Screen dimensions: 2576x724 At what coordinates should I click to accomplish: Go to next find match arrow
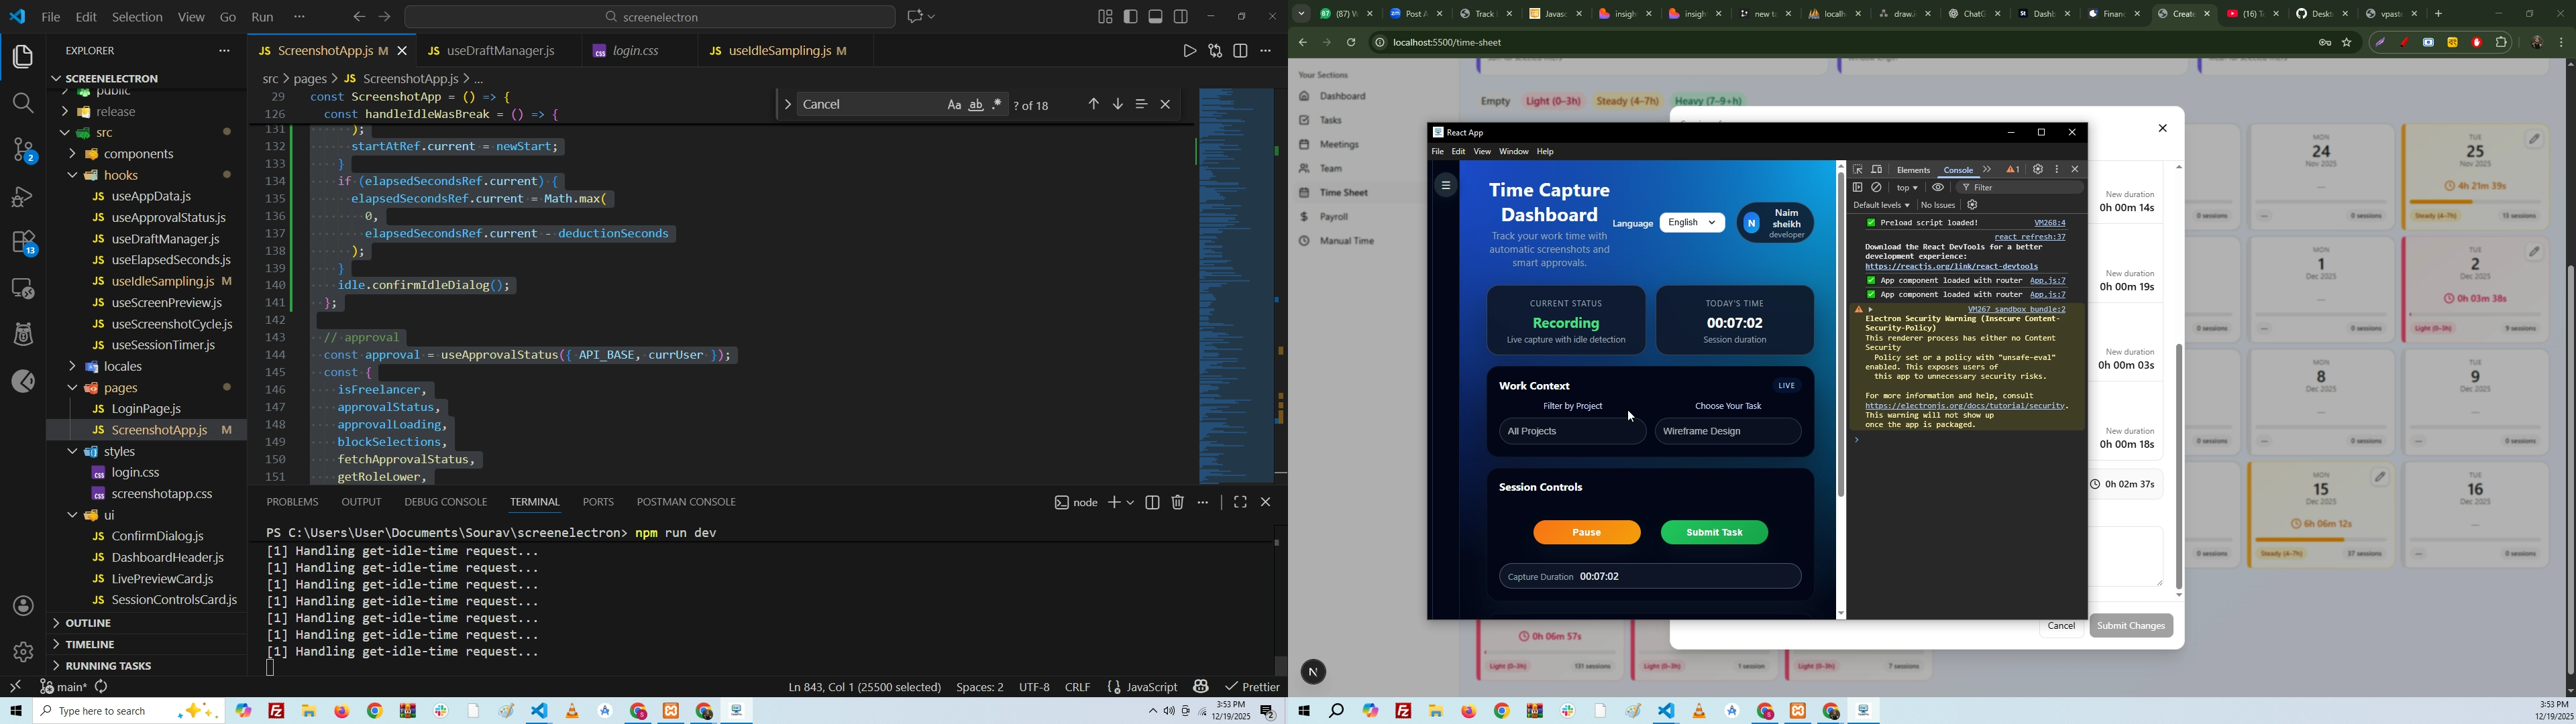pyautogui.click(x=1118, y=105)
